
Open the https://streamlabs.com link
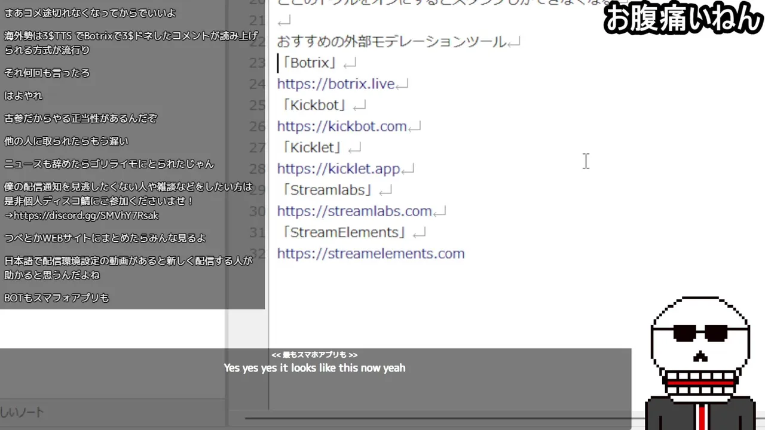pyautogui.click(x=354, y=211)
